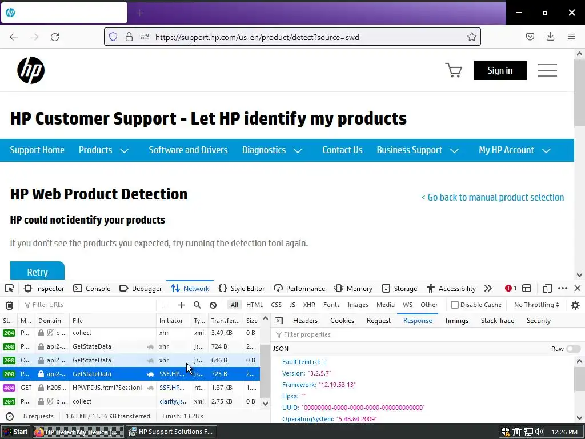The image size is (585, 439).
Task: Click the Filter URLs field
Action: (x=90, y=305)
